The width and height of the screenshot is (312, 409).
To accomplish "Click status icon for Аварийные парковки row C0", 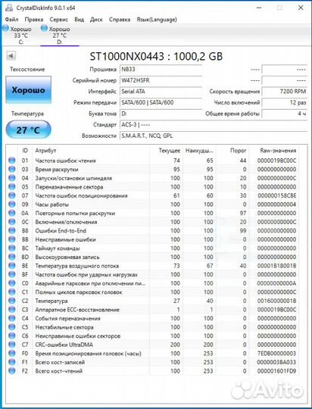I will coord(12,283).
